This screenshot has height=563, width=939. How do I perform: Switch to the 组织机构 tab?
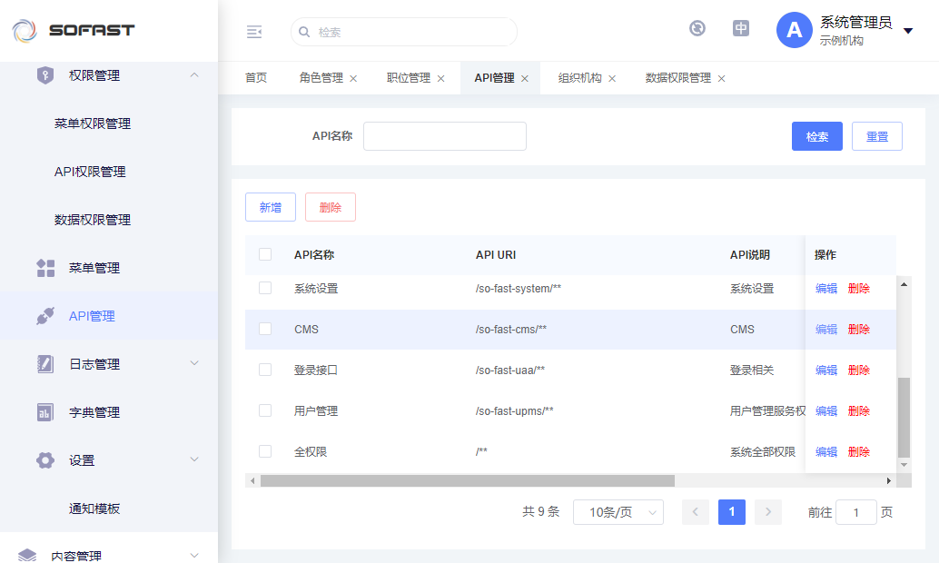click(x=579, y=78)
